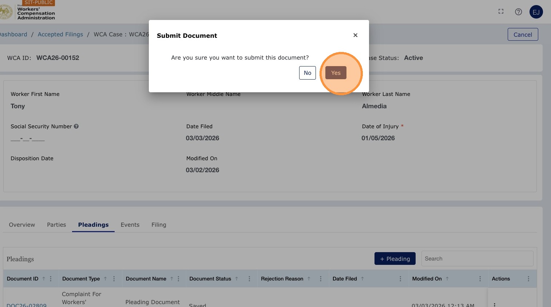The width and height of the screenshot is (551, 307).
Task: Click Date Filed value 03/03/2026
Action: tap(202, 138)
